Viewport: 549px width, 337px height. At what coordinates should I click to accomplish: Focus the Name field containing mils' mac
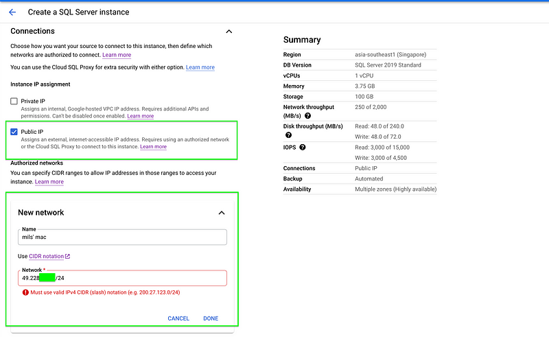coord(122,237)
